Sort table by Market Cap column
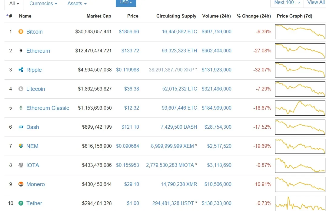326x211 pixels. coord(99,16)
